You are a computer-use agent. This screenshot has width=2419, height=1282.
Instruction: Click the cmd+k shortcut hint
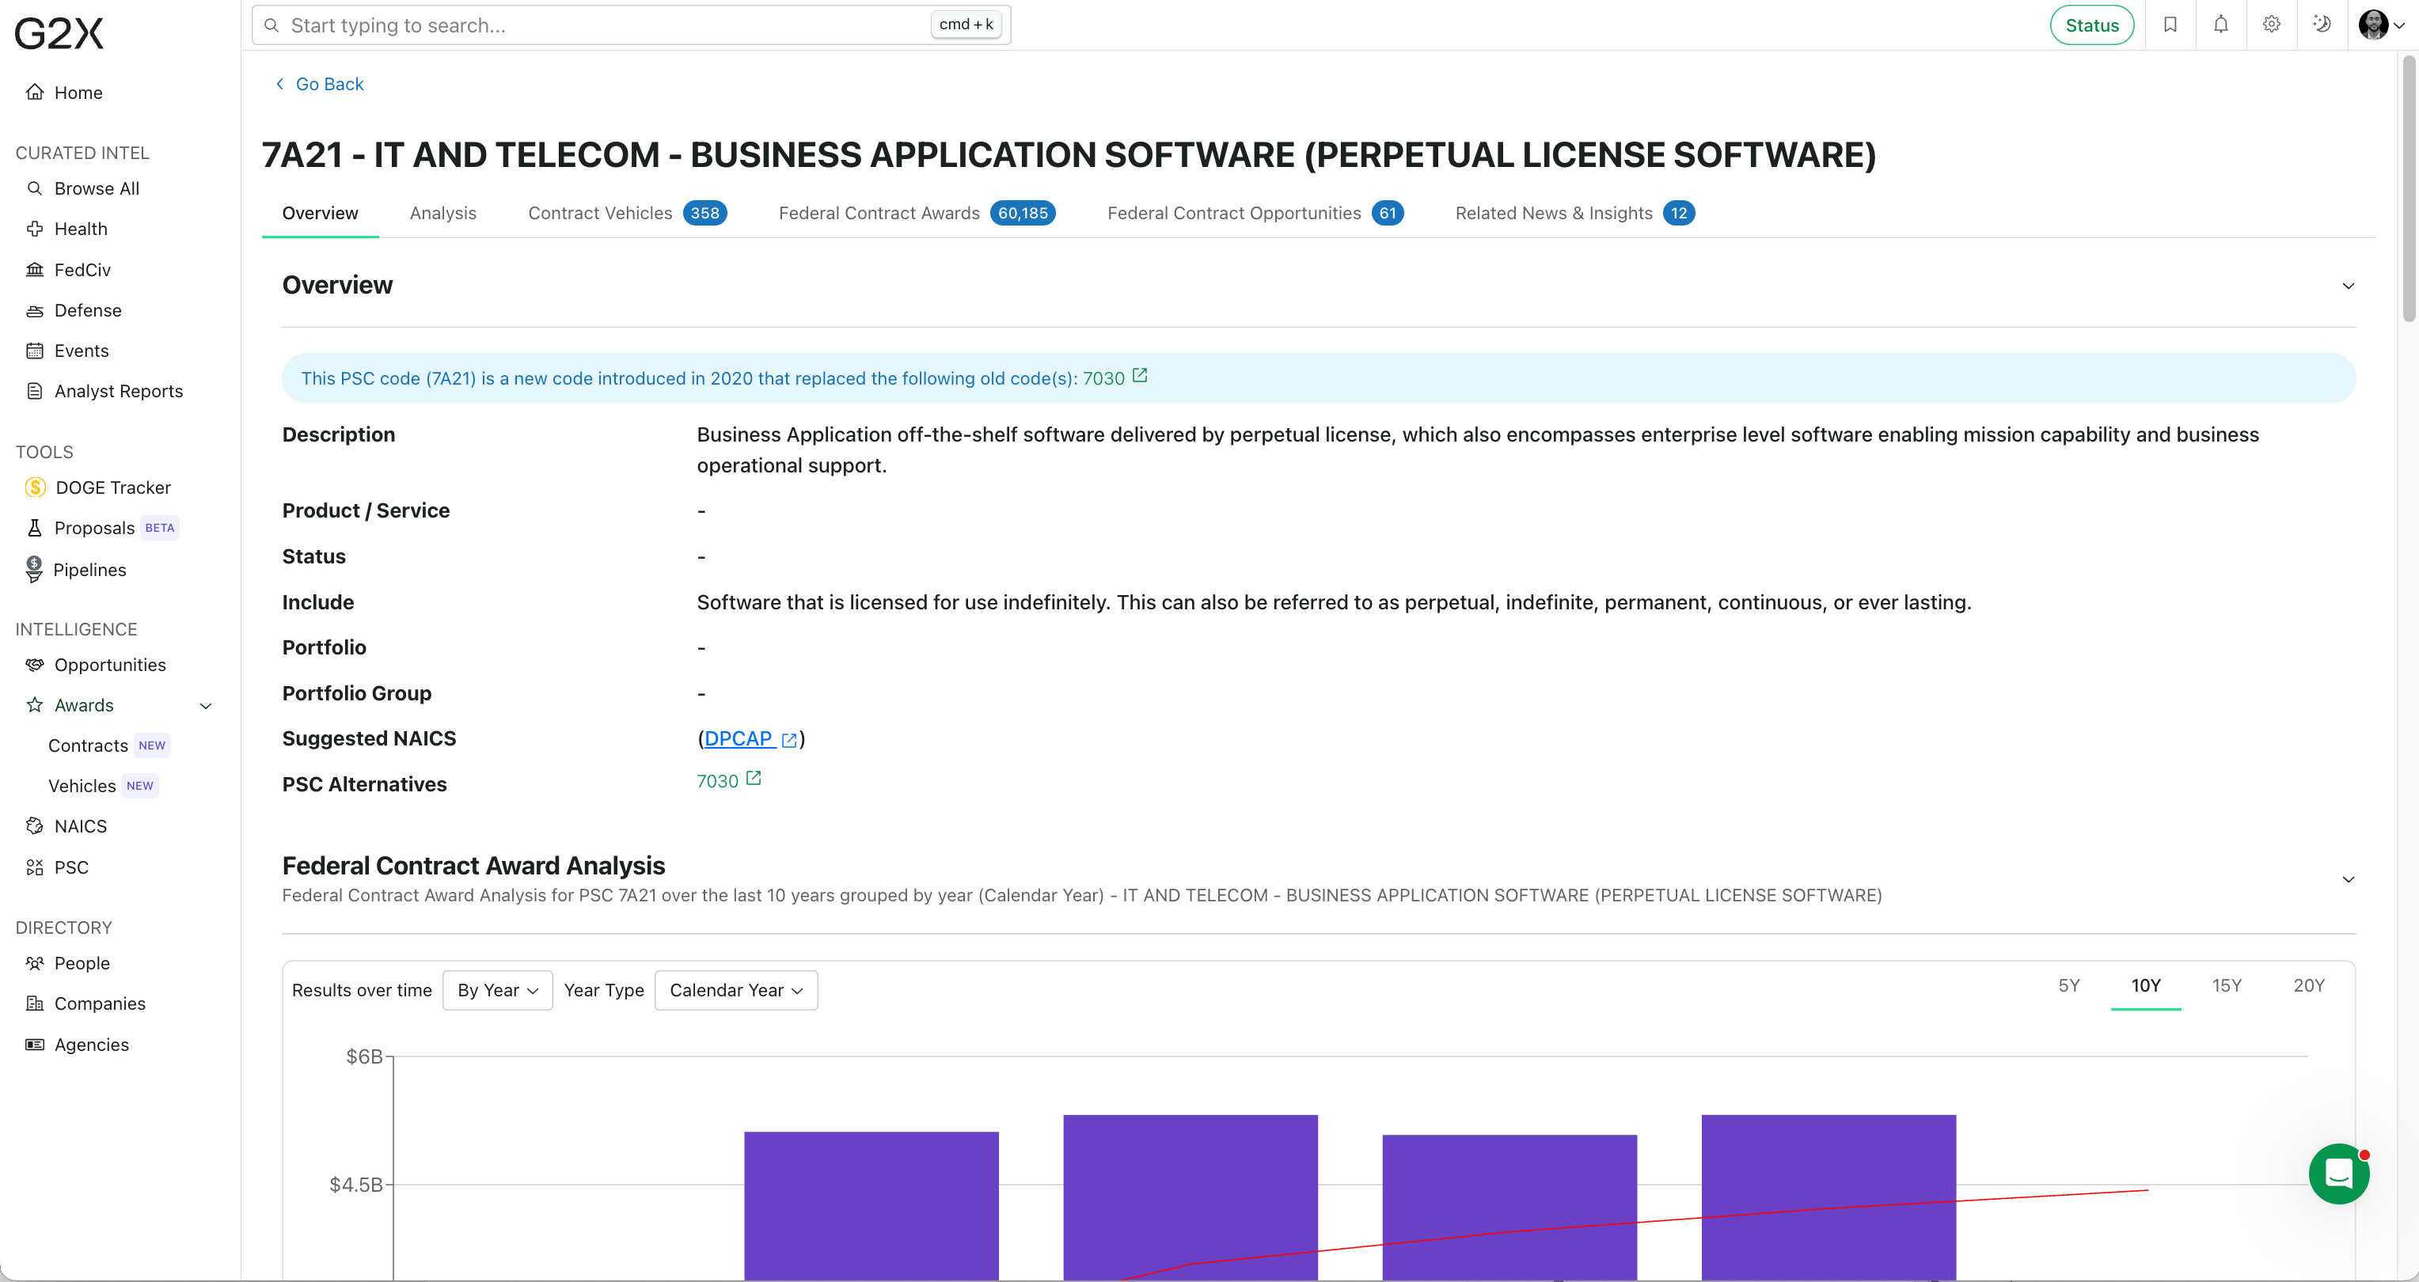(966, 25)
